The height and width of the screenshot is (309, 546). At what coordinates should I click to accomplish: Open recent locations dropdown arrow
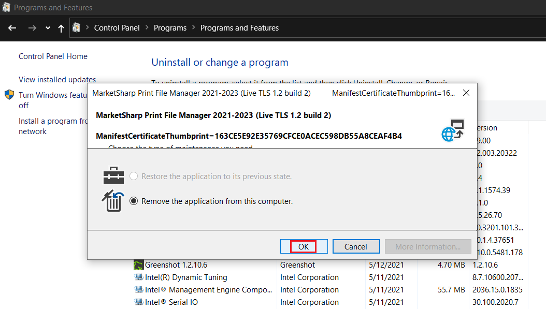[x=48, y=28]
